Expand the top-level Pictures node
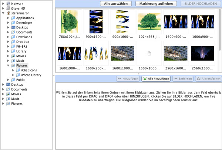Viewport: 222px width, 150px height. click(x=3, y=103)
